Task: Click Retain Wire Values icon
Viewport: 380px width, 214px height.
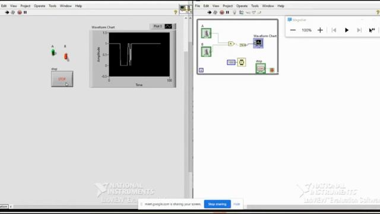Action: tap(242, 12)
